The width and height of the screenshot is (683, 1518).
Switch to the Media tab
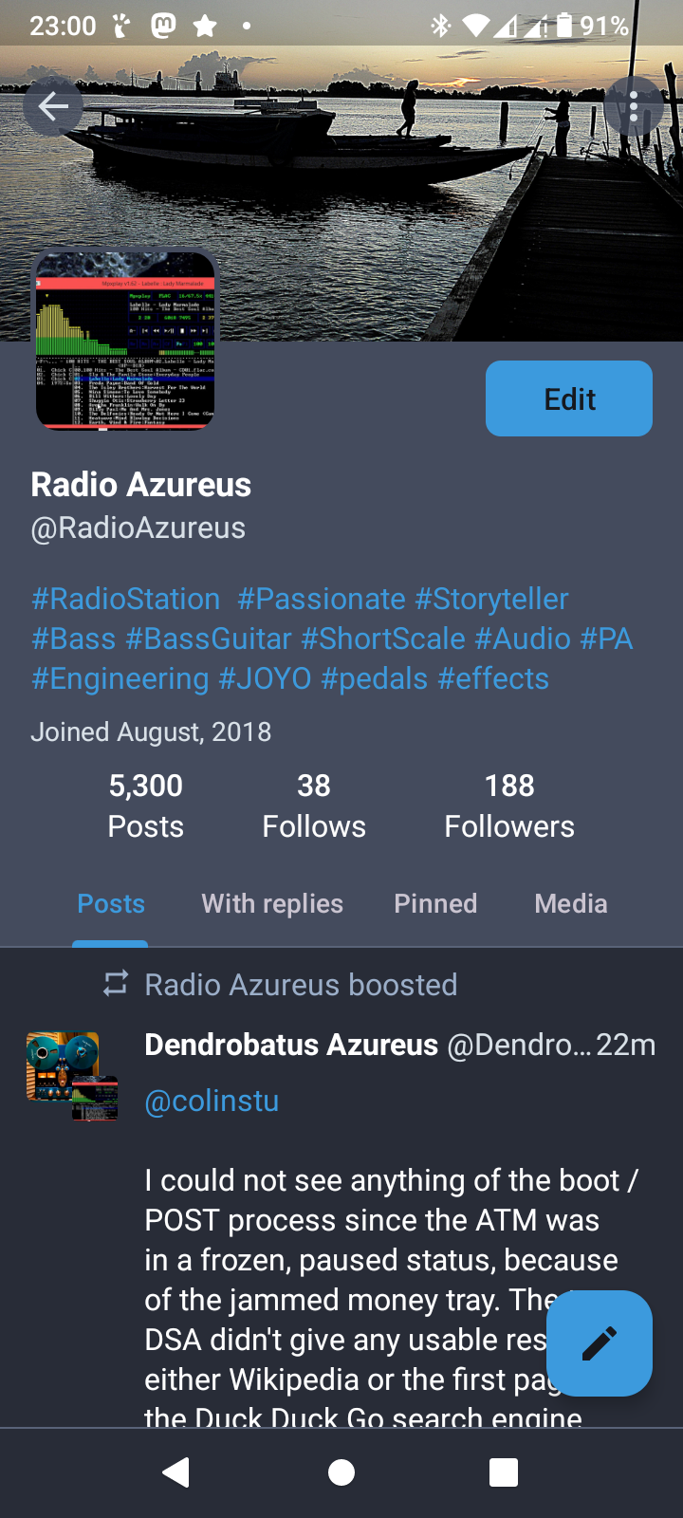[x=571, y=903]
